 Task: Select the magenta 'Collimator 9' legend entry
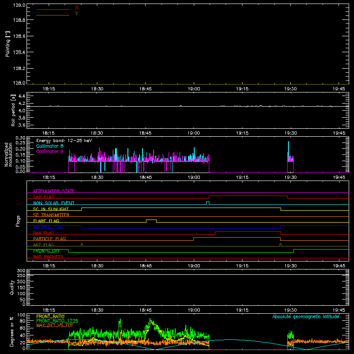coord(50,151)
